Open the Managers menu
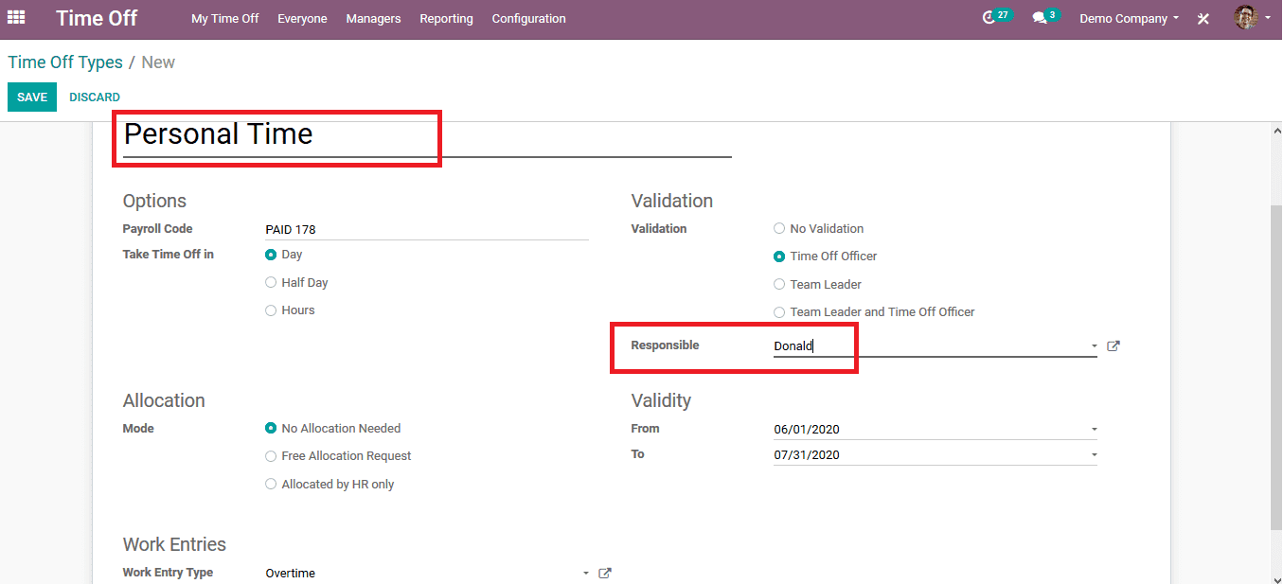1283x584 pixels. 373,18
